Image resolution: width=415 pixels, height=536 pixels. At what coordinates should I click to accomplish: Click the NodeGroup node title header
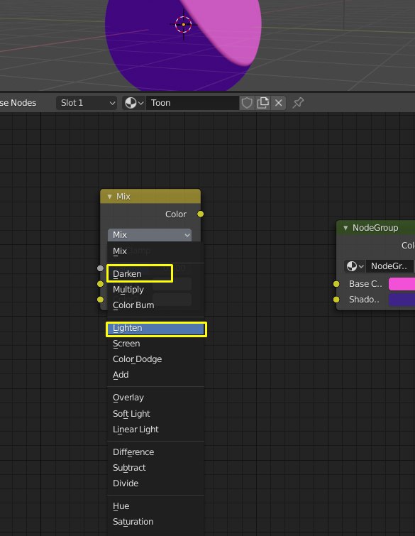pos(376,228)
